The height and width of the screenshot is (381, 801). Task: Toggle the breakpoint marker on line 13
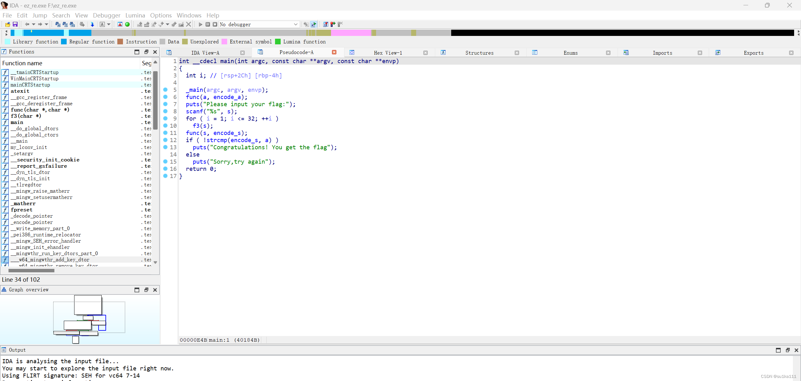click(x=165, y=147)
